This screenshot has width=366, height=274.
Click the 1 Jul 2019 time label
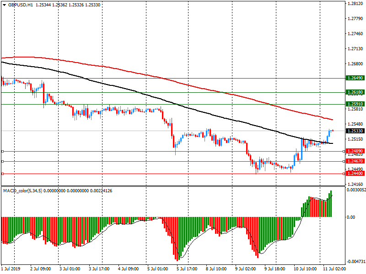11,269
